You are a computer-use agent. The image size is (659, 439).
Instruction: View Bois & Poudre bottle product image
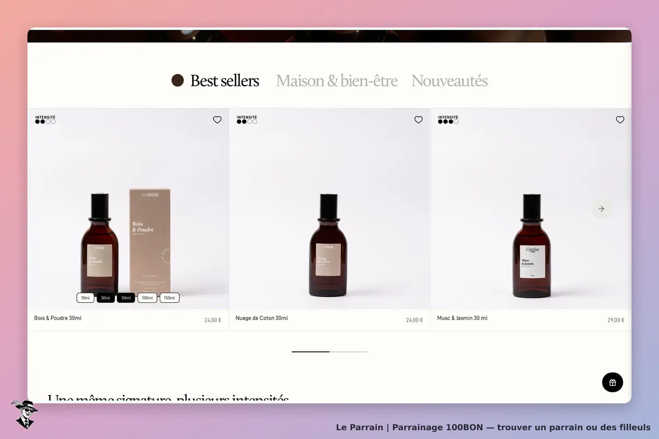coord(128,209)
